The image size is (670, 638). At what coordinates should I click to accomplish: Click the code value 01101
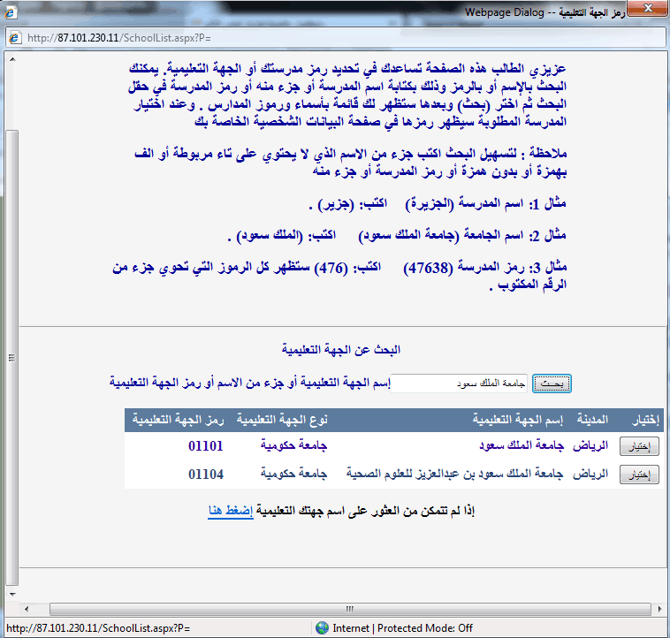[x=206, y=446]
